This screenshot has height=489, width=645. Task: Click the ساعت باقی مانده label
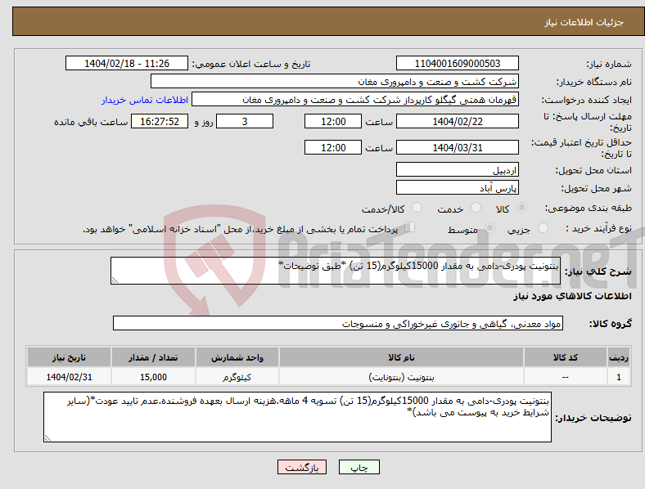(91, 122)
